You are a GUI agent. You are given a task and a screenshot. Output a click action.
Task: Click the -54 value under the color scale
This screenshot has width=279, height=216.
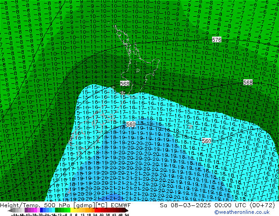click(15, 215)
